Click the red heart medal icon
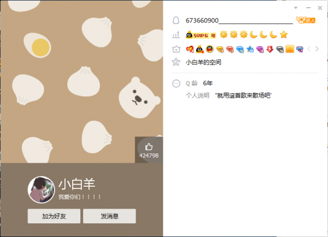 coord(190,49)
